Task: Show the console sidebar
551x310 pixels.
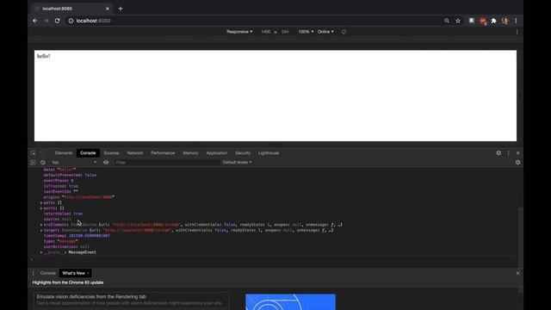Action: (33, 163)
